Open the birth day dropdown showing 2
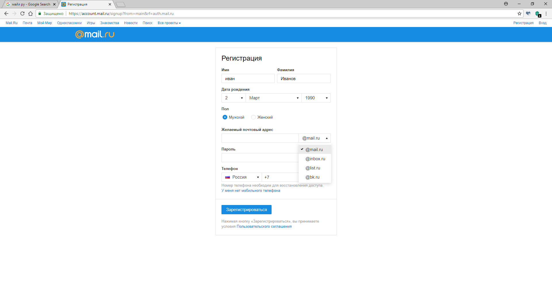552x290 pixels. tap(234, 98)
